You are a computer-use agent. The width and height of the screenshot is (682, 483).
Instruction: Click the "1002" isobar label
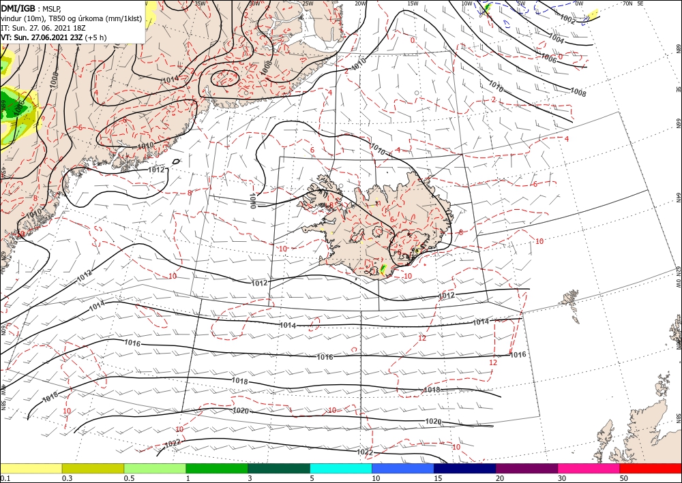(567, 18)
